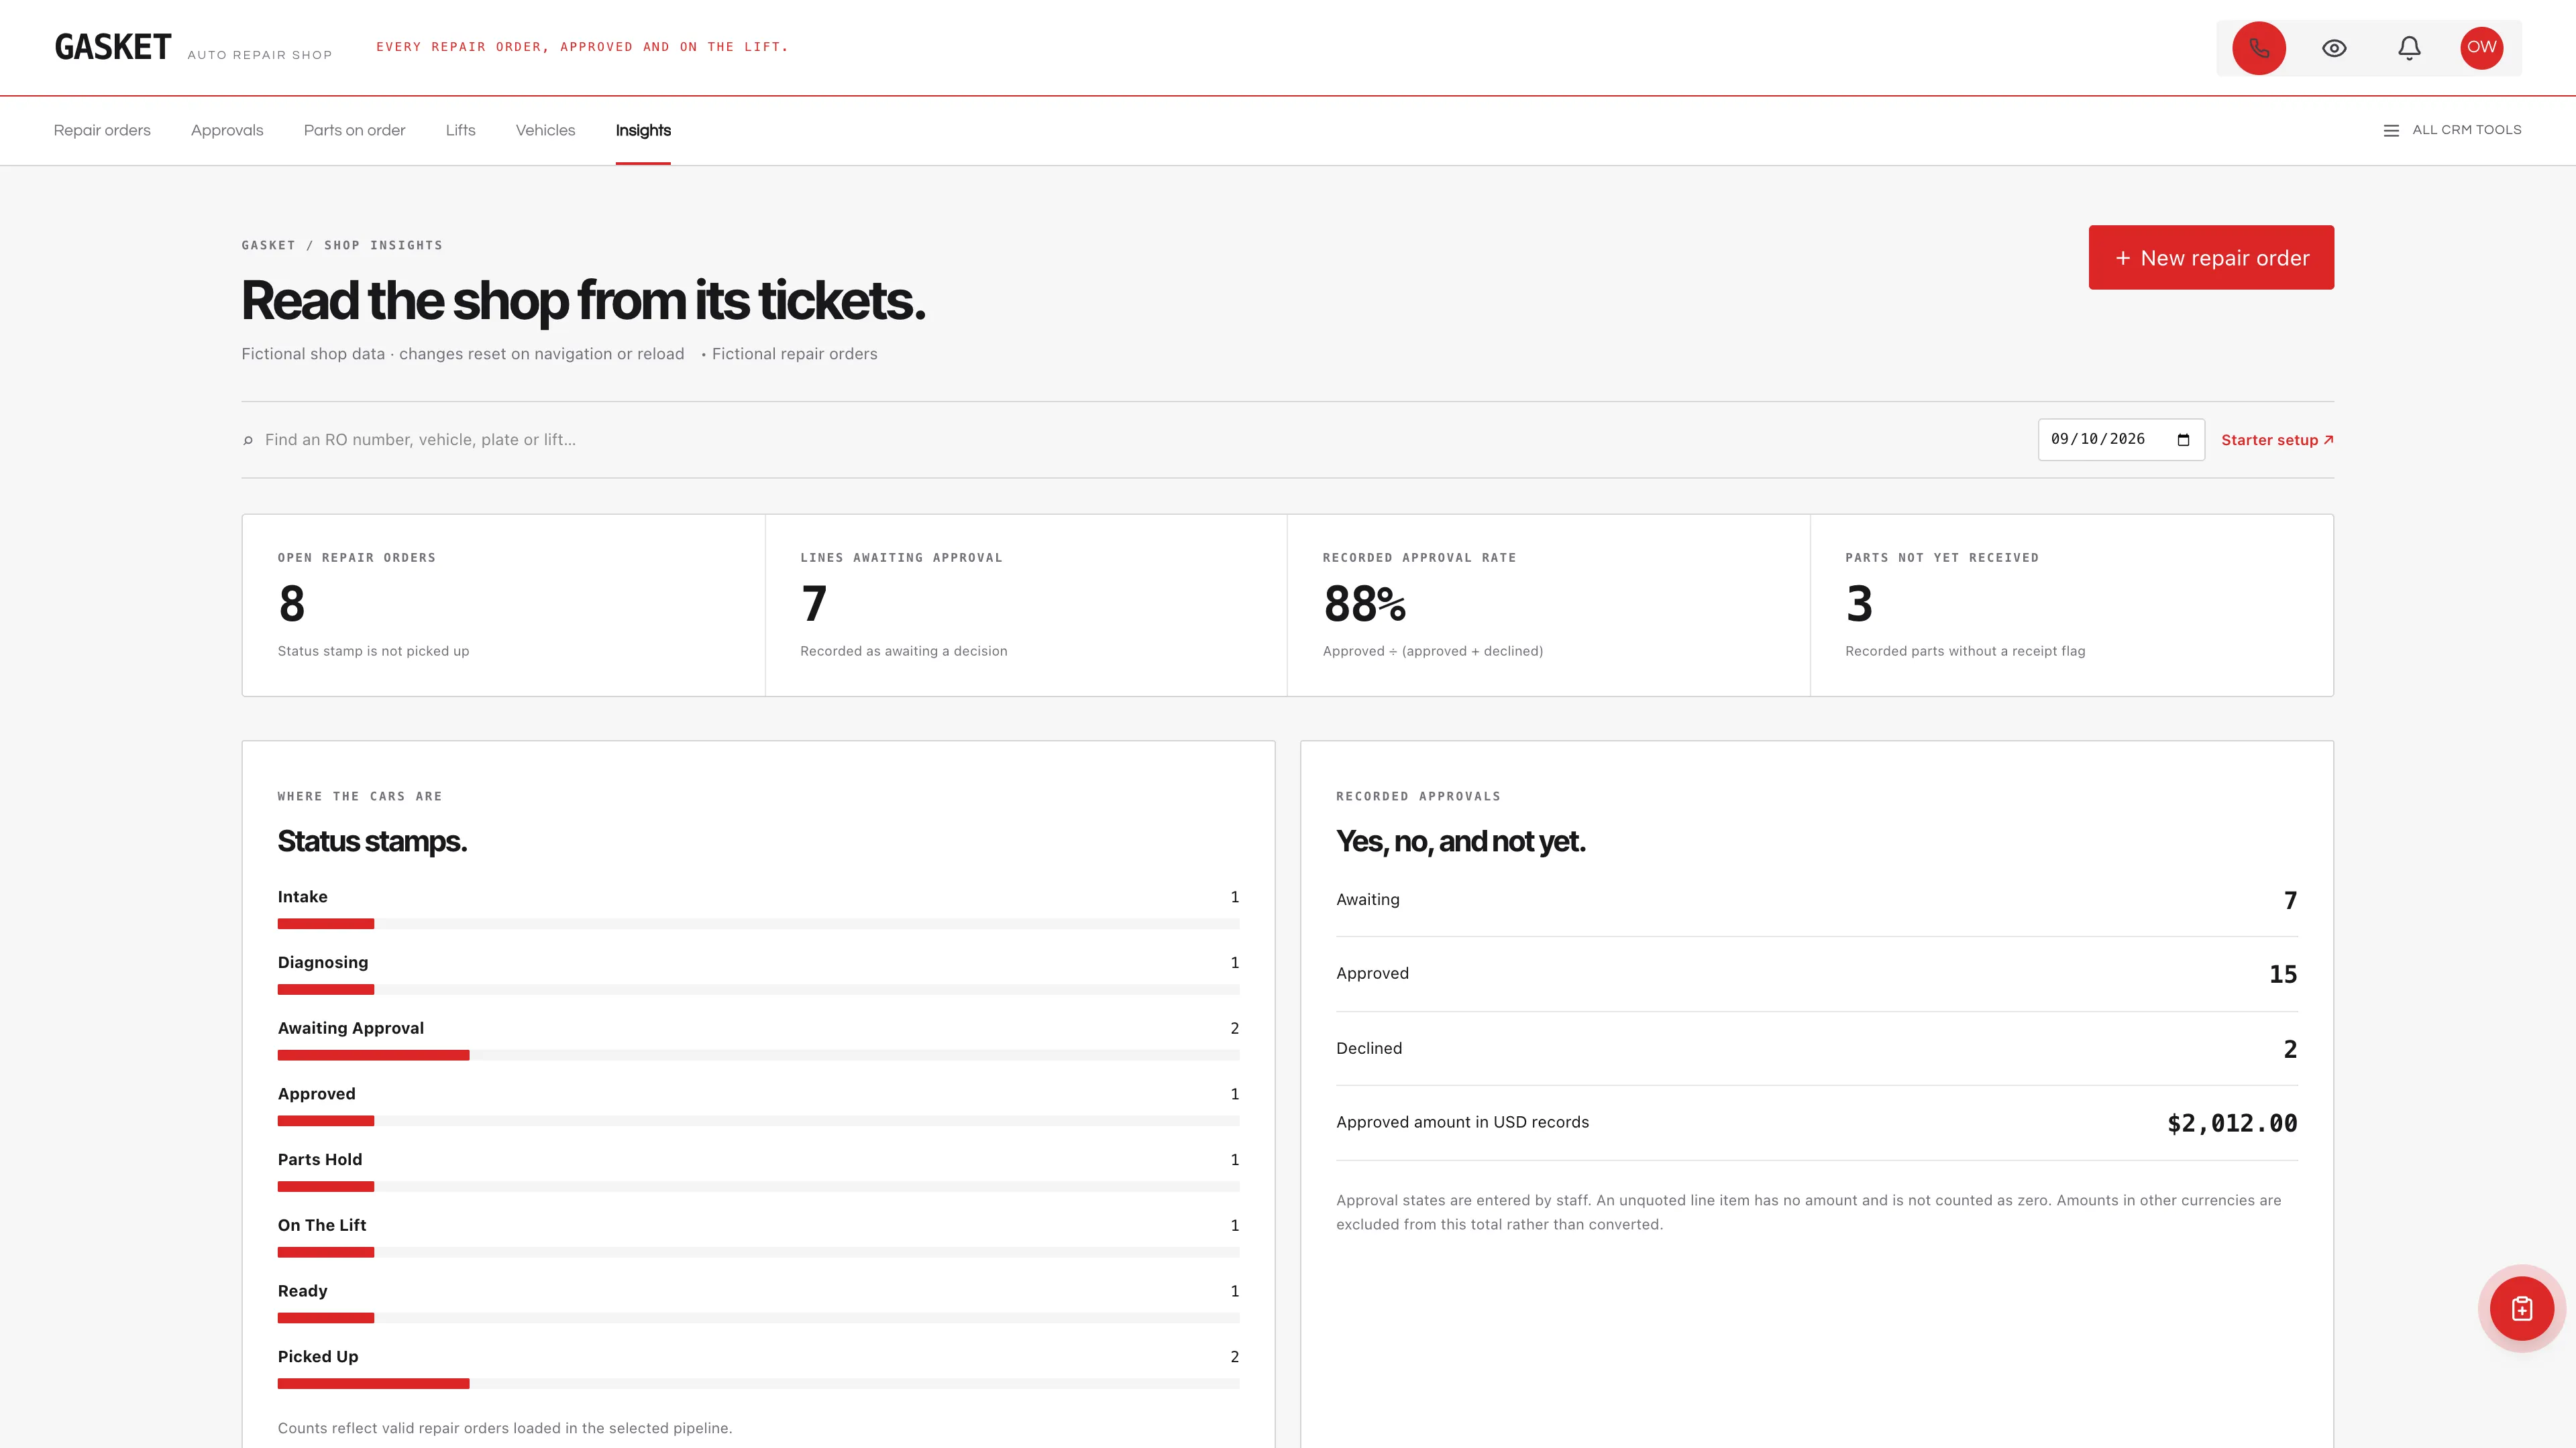Click the Ready status label
Viewport: 2576px width, 1448px height.
pos(302,1291)
